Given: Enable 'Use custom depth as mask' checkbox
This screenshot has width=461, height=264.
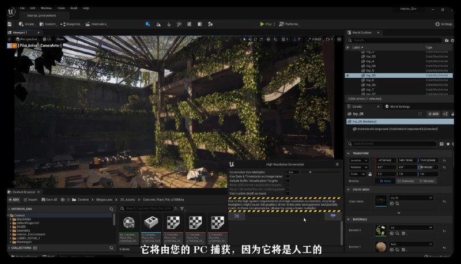Looking at the screenshot, I should click(288, 193).
